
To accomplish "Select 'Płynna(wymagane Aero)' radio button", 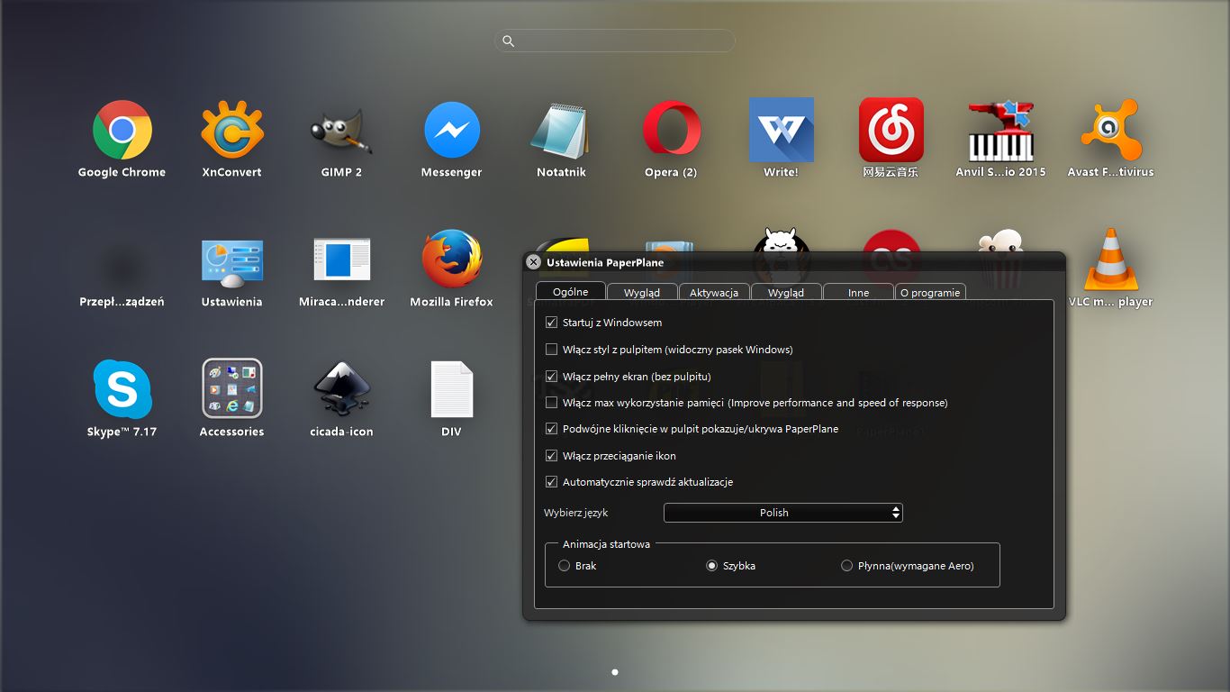I will pos(846,566).
